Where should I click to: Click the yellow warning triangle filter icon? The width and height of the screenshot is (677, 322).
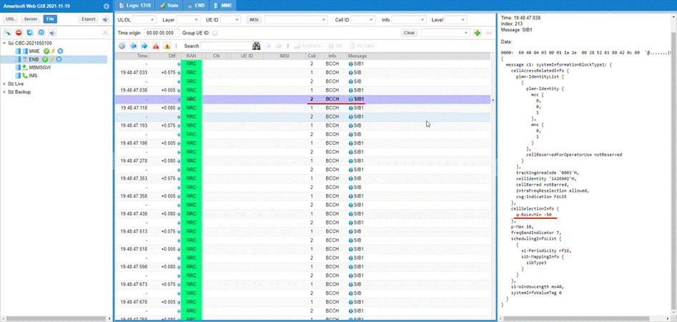pyautogui.click(x=167, y=46)
